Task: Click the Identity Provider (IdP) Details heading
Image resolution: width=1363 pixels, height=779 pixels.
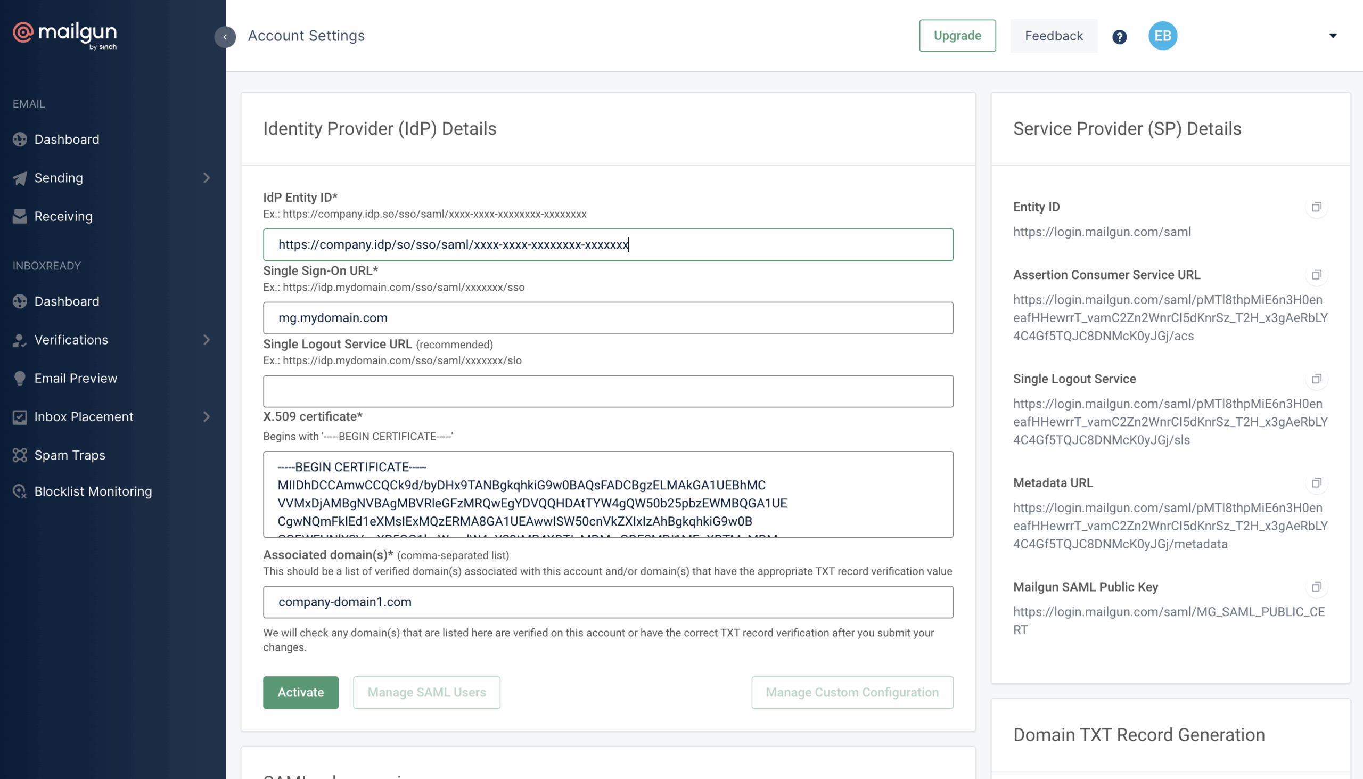Action: click(x=380, y=129)
